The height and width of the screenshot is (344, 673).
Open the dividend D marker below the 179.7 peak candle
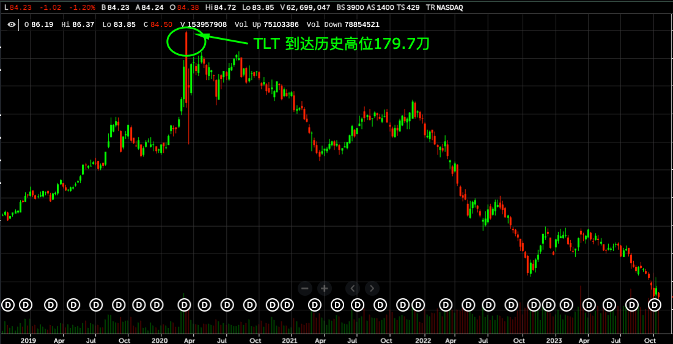185,305
